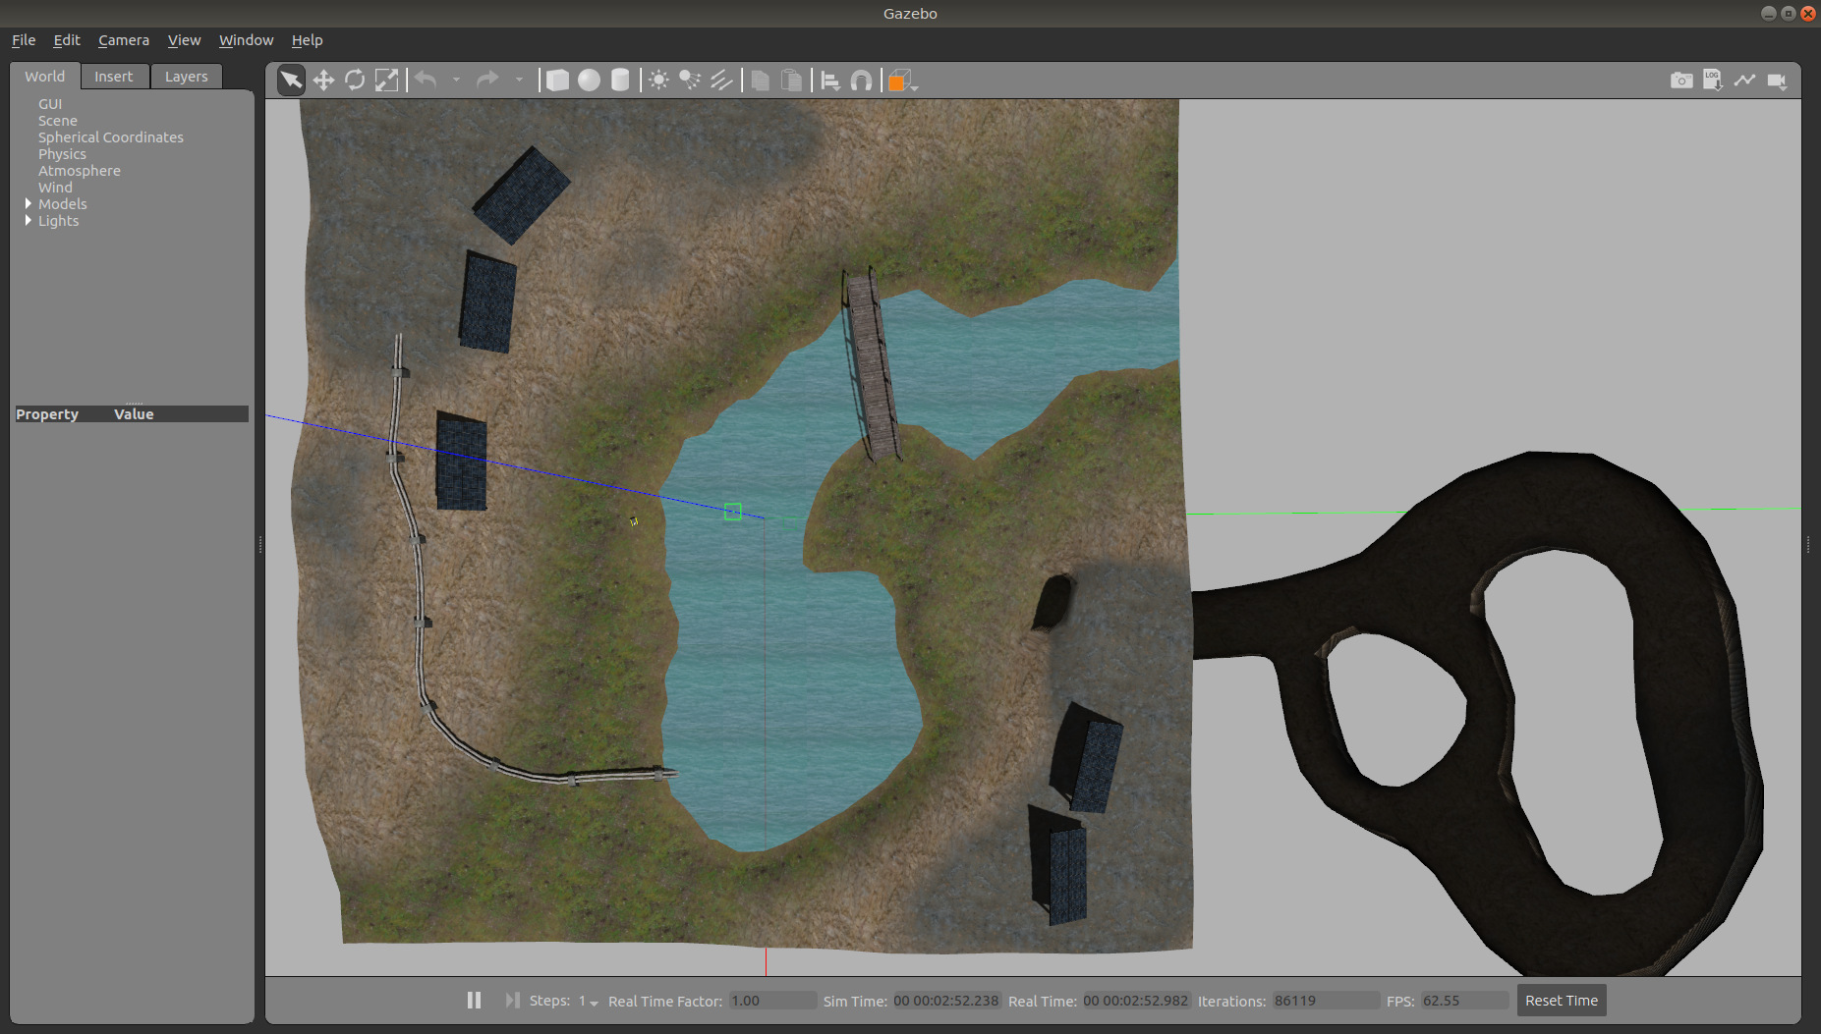Insert a box shape
Image resolution: width=1821 pixels, height=1034 pixels.
[x=557, y=81]
